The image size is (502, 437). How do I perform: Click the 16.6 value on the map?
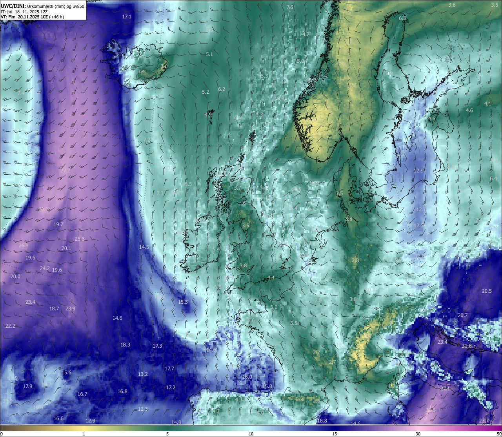coord(58,419)
